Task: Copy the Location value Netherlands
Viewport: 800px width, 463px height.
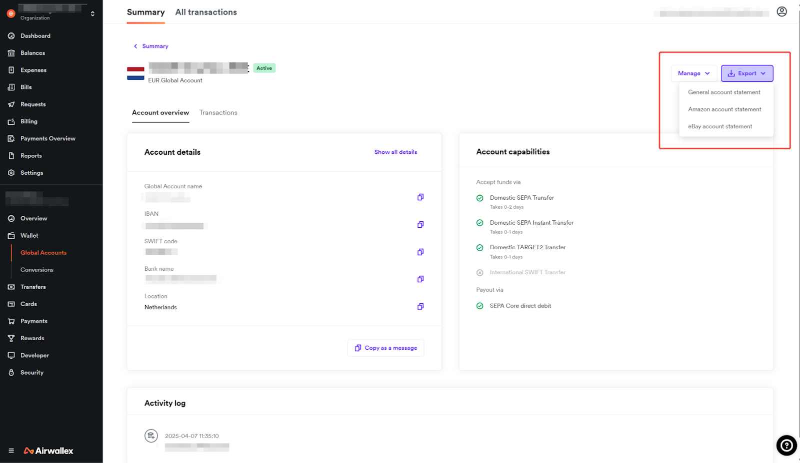Action: click(420, 307)
